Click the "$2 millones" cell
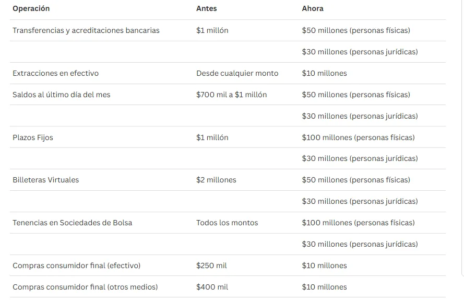The width and height of the screenshot is (464, 300). [216, 180]
